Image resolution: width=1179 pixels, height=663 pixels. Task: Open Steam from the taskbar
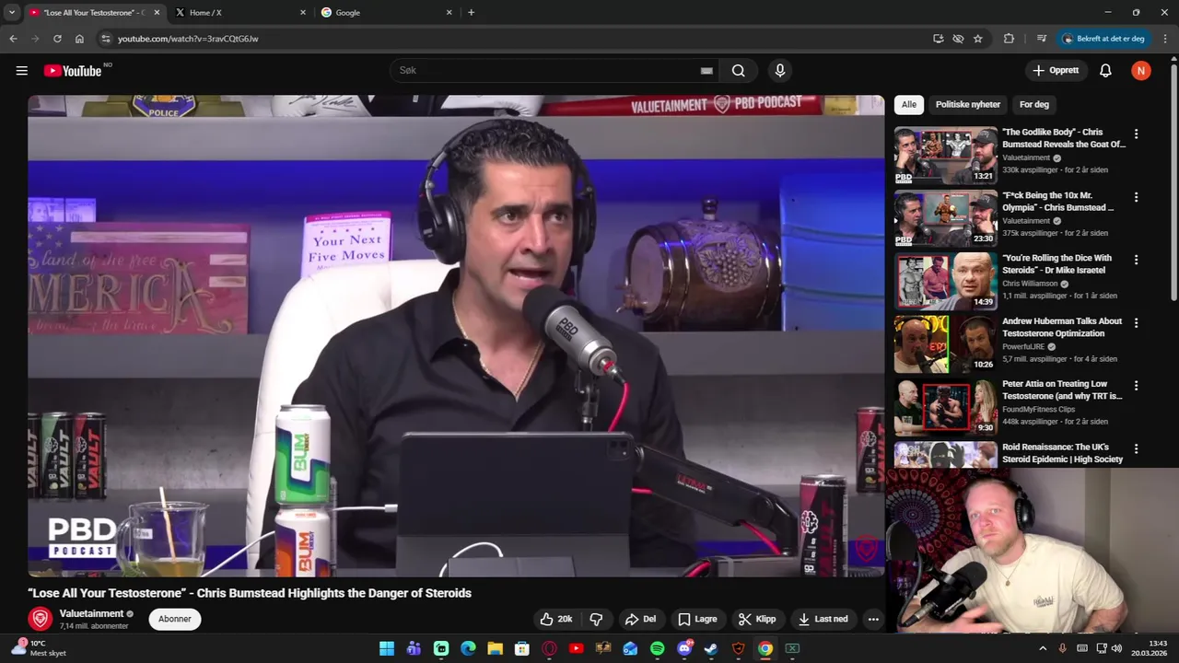tap(711, 648)
